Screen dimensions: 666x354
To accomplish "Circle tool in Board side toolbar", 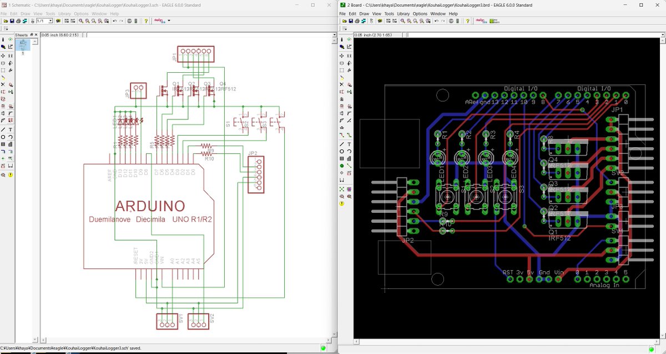I will click(342, 151).
